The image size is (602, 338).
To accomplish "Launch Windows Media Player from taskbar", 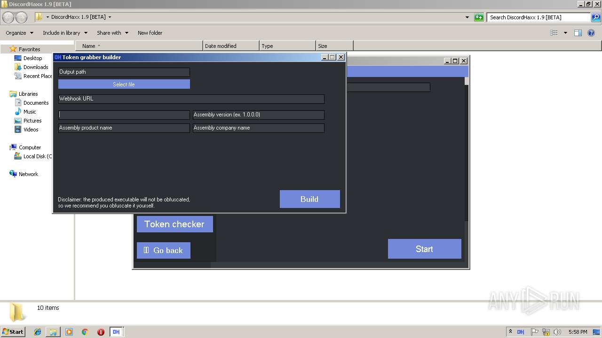I will (x=69, y=332).
